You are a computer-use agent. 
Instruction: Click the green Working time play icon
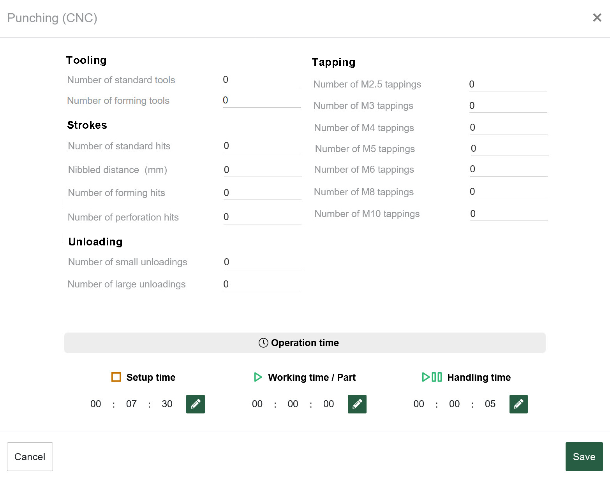click(258, 377)
